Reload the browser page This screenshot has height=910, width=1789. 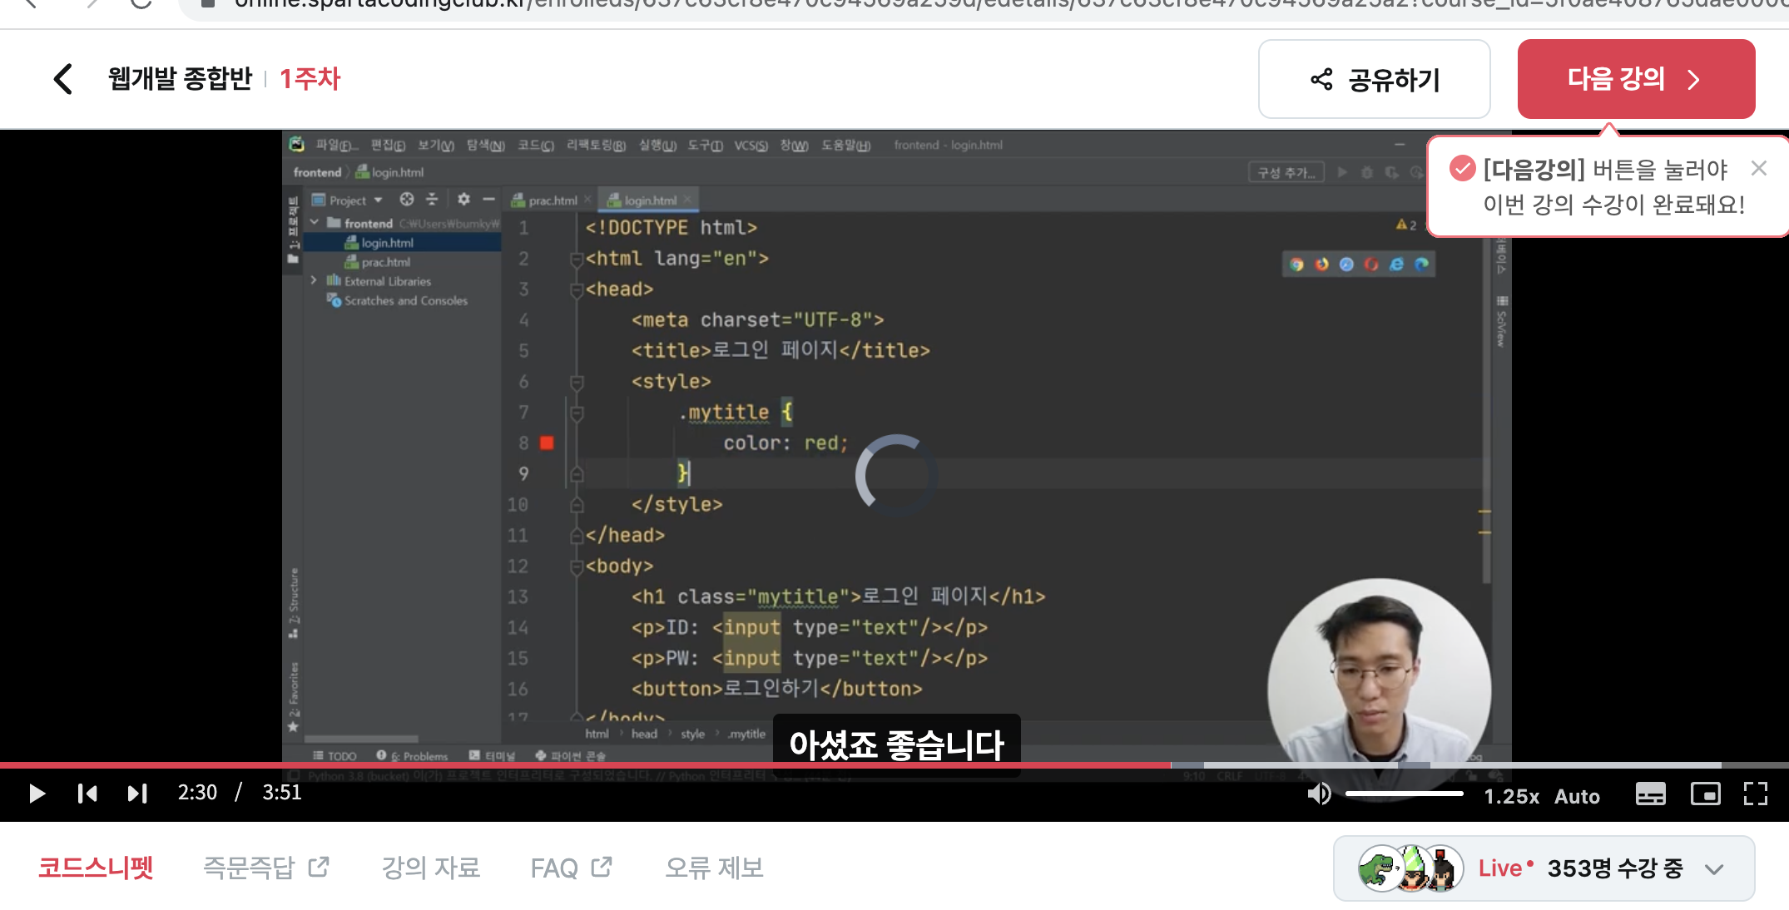(141, 3)
